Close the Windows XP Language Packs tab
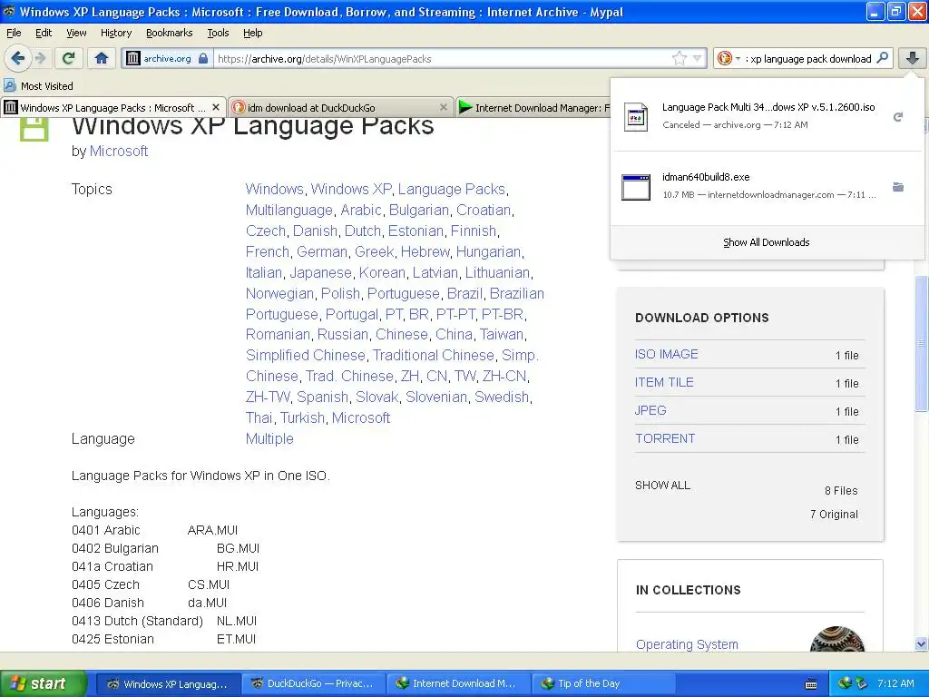The width and height of the screenshot is (929, 697). (x=216, y=107)
